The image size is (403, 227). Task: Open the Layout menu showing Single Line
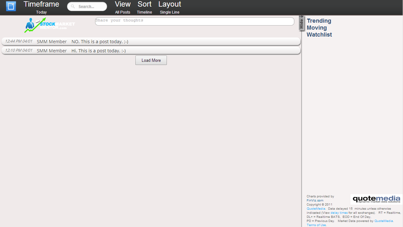[x=170, y=7]
